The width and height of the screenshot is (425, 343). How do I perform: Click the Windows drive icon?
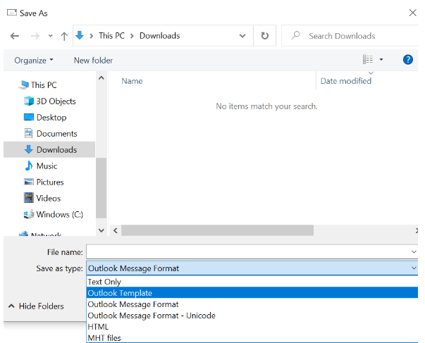click(28, 214)
